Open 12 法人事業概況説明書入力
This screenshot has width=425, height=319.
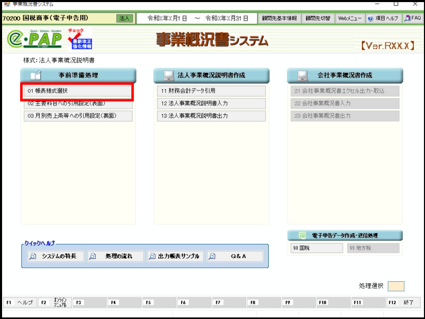point(211,103)
